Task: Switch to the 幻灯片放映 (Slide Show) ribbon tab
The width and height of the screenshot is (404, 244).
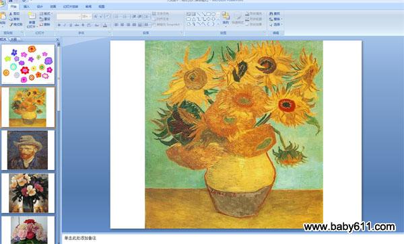Action: [71, 7]
